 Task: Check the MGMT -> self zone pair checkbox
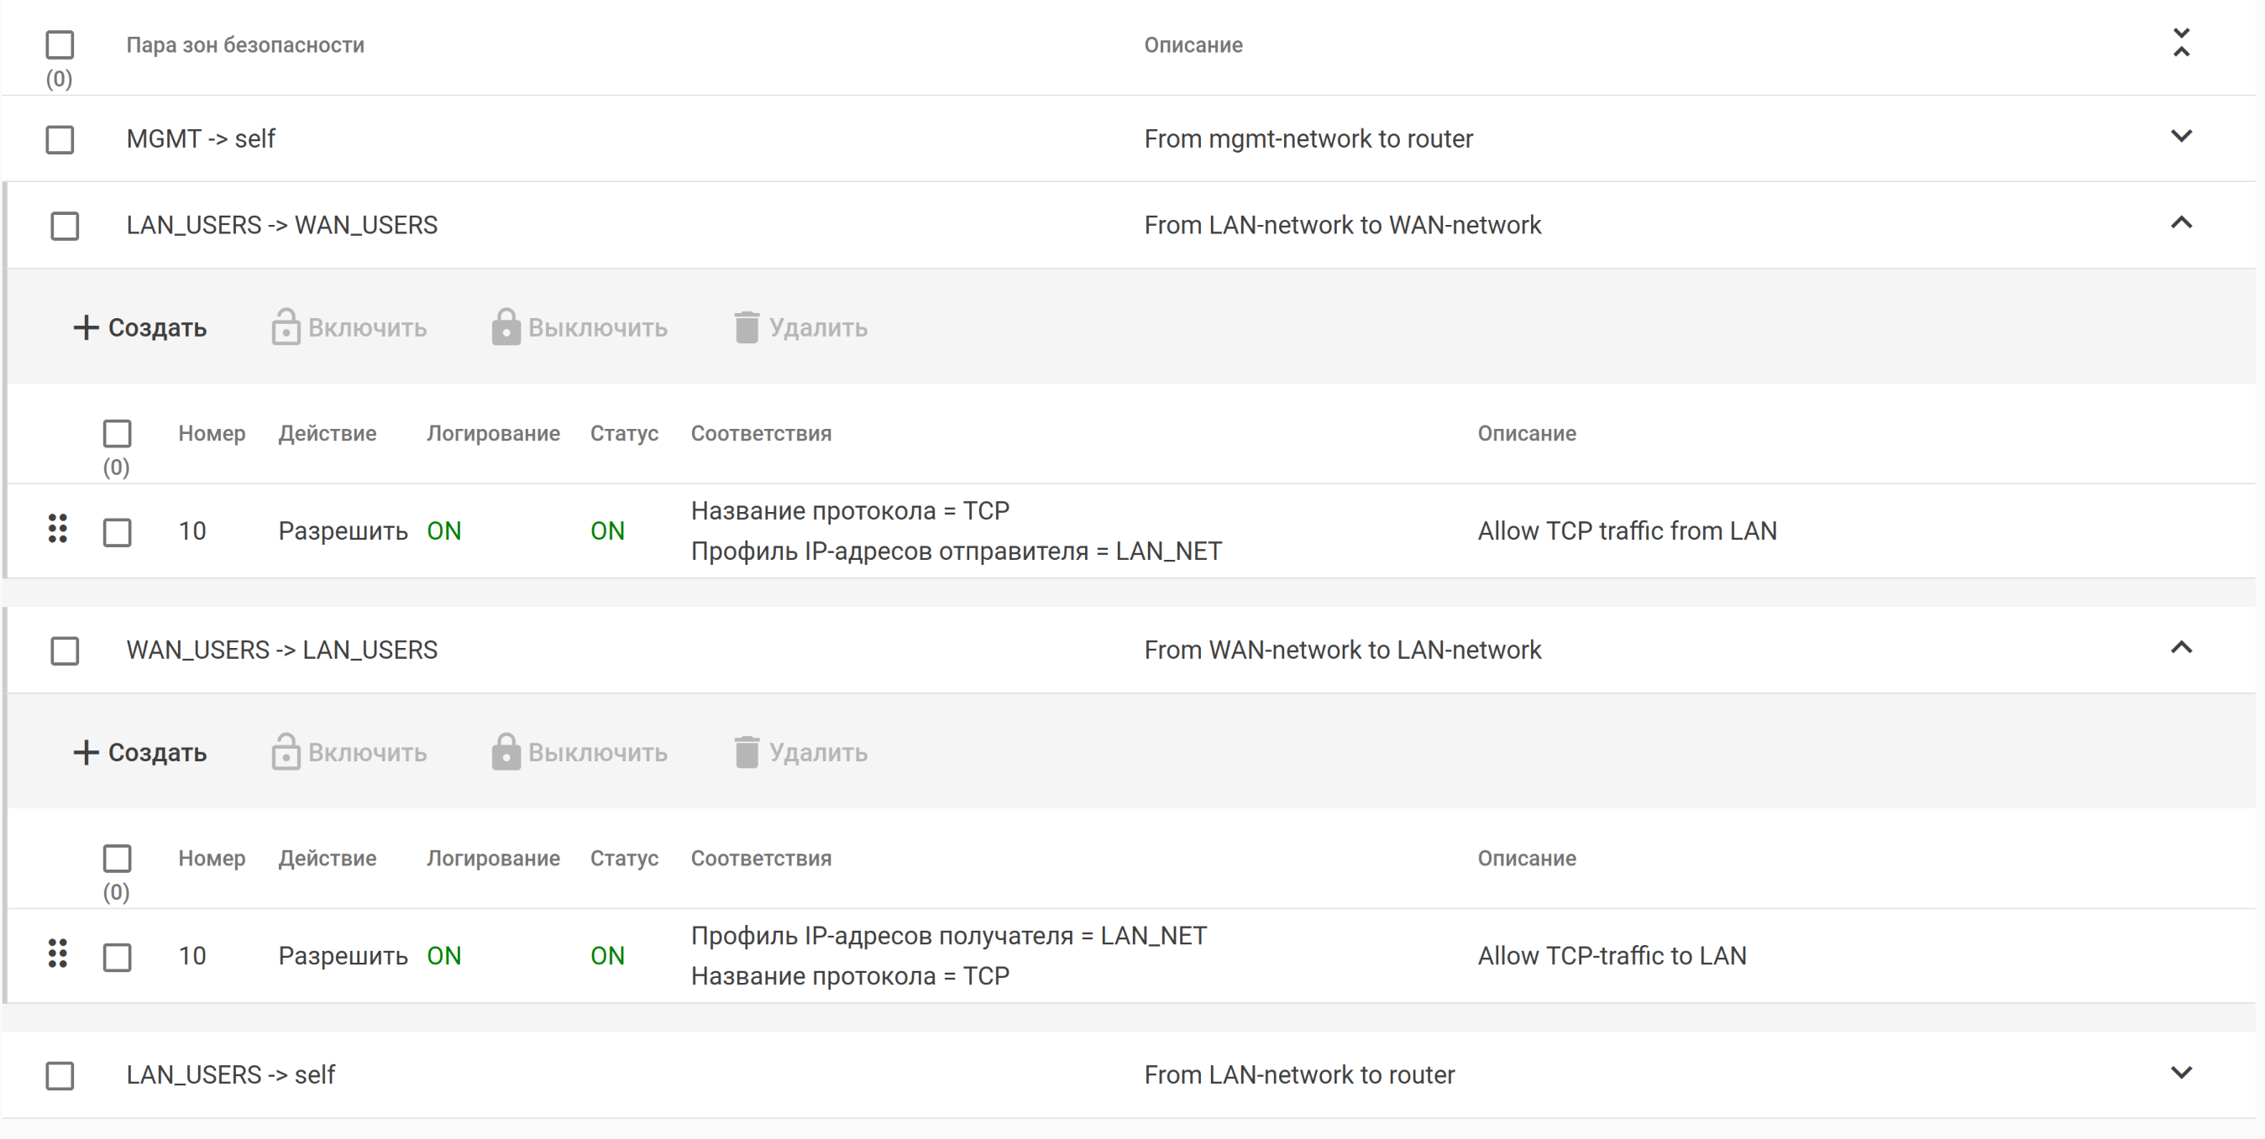[x=60, y=139]
